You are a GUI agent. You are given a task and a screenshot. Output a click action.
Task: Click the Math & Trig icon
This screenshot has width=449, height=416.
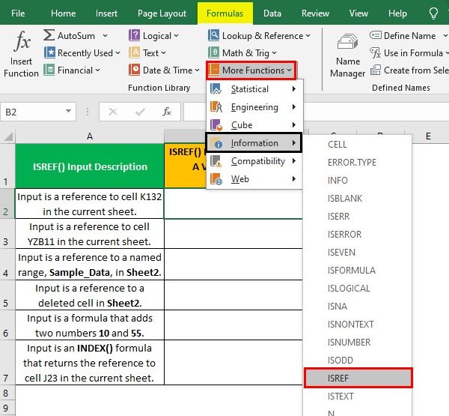click(213, 52)
